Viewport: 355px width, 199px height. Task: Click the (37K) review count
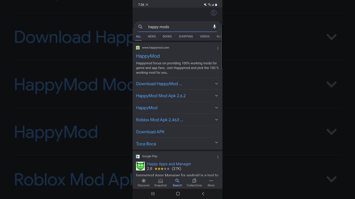click(x=176, y=169)
